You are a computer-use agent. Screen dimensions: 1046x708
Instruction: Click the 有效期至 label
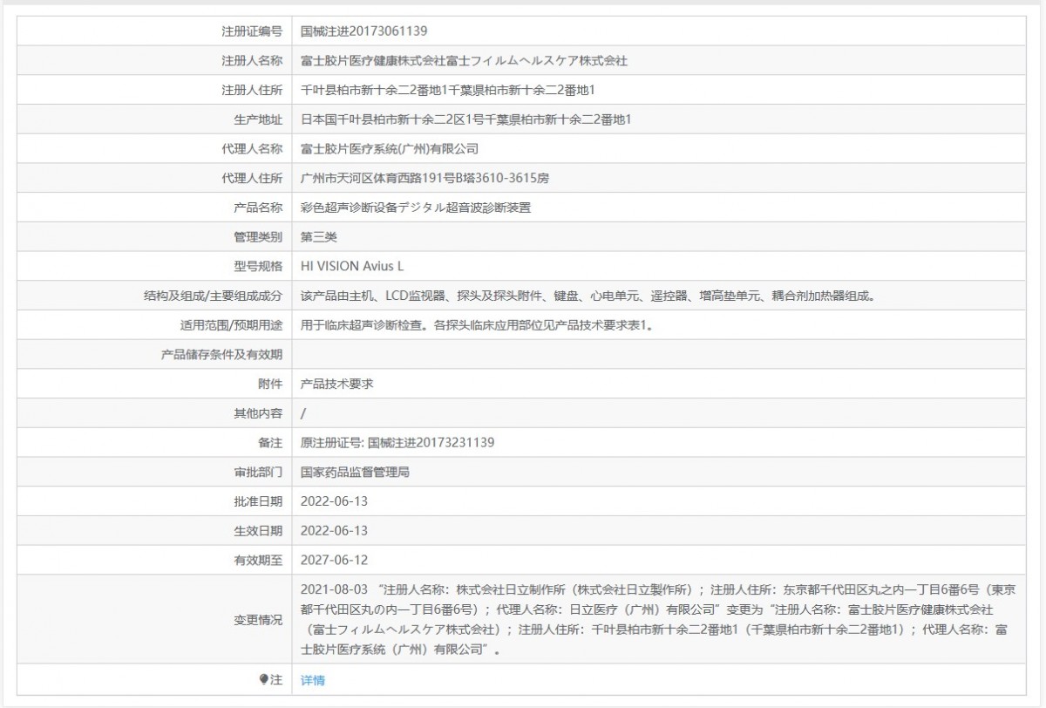pos(258,561)
